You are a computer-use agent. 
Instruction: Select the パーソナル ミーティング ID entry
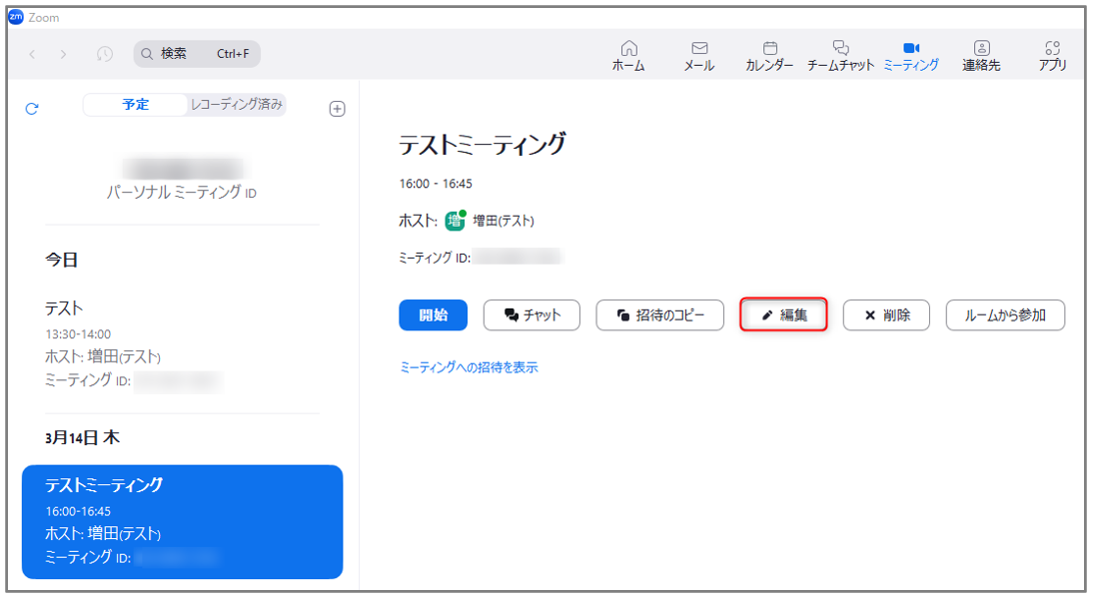click(182, 180)
